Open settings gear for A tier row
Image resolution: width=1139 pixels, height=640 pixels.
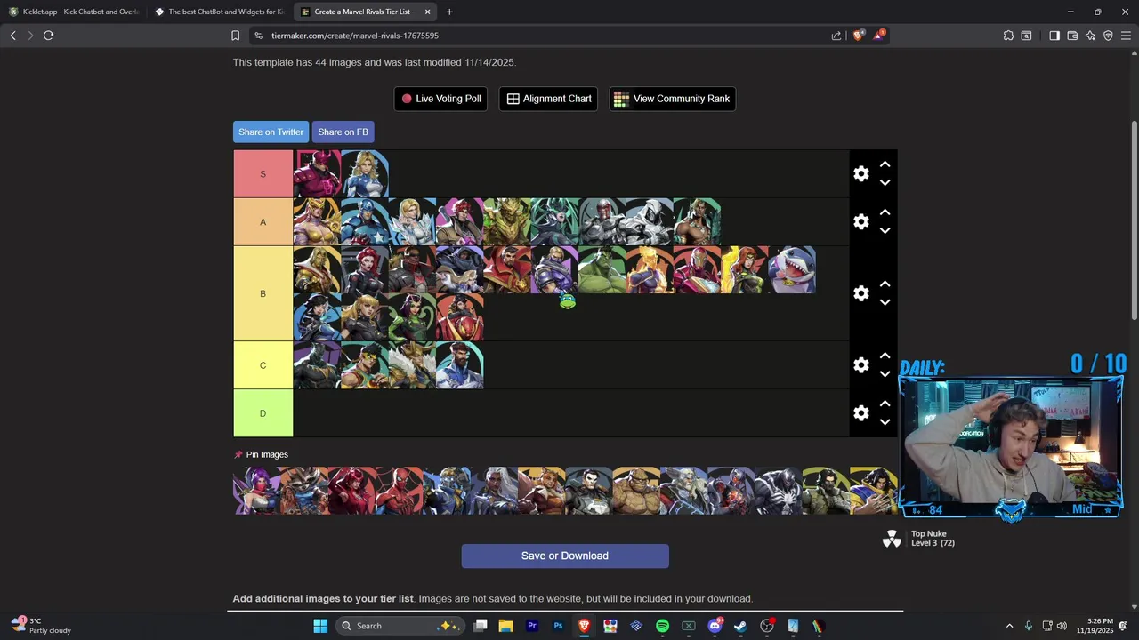coord(860,221)
